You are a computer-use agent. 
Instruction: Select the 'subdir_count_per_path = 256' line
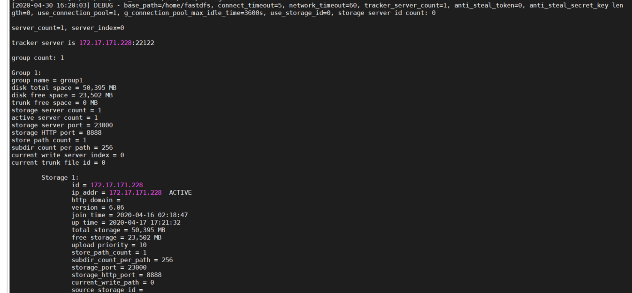122,260
